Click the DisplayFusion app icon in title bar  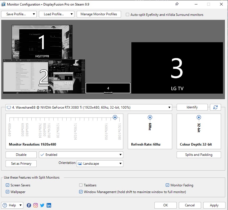click(3, 4)
